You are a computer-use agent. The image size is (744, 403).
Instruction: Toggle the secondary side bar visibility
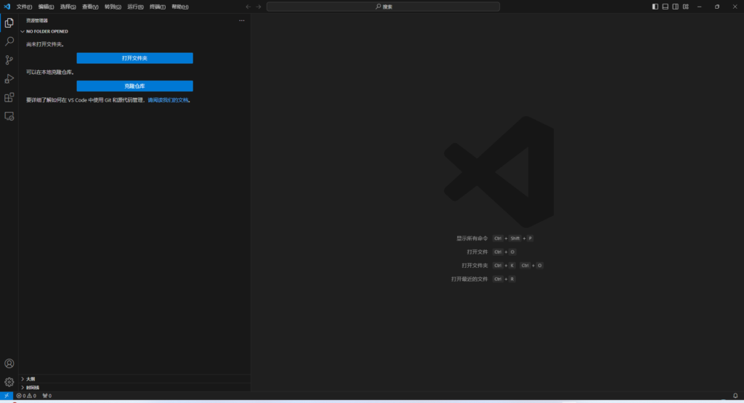tap(676, 7)
